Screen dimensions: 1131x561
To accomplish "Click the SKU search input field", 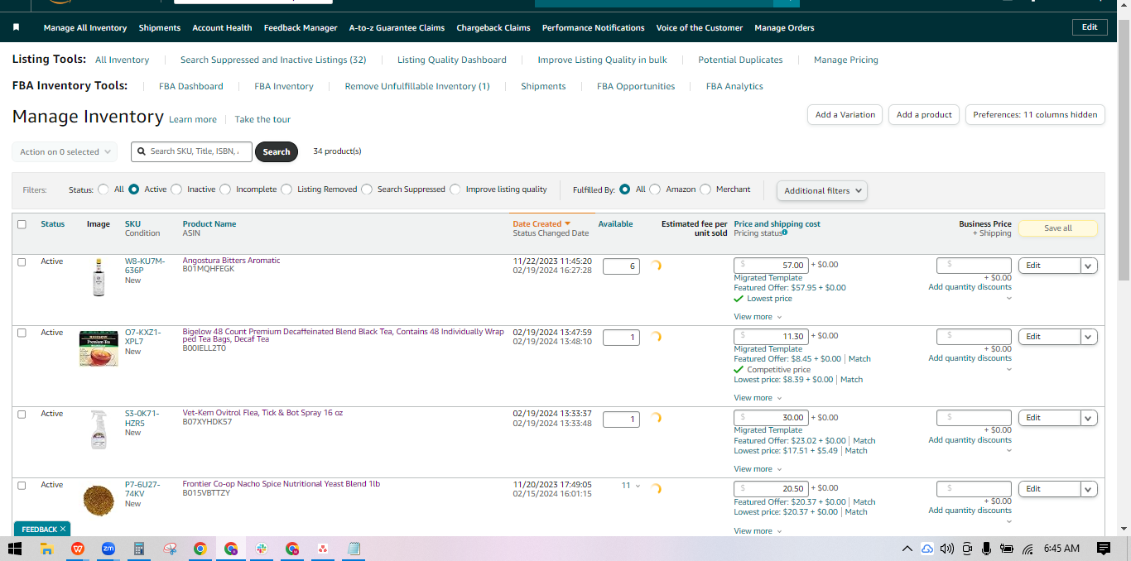I will 191,151.
